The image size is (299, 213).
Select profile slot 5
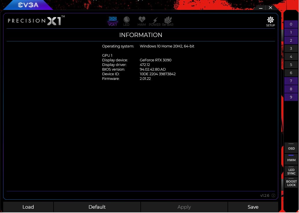[291, 65]
